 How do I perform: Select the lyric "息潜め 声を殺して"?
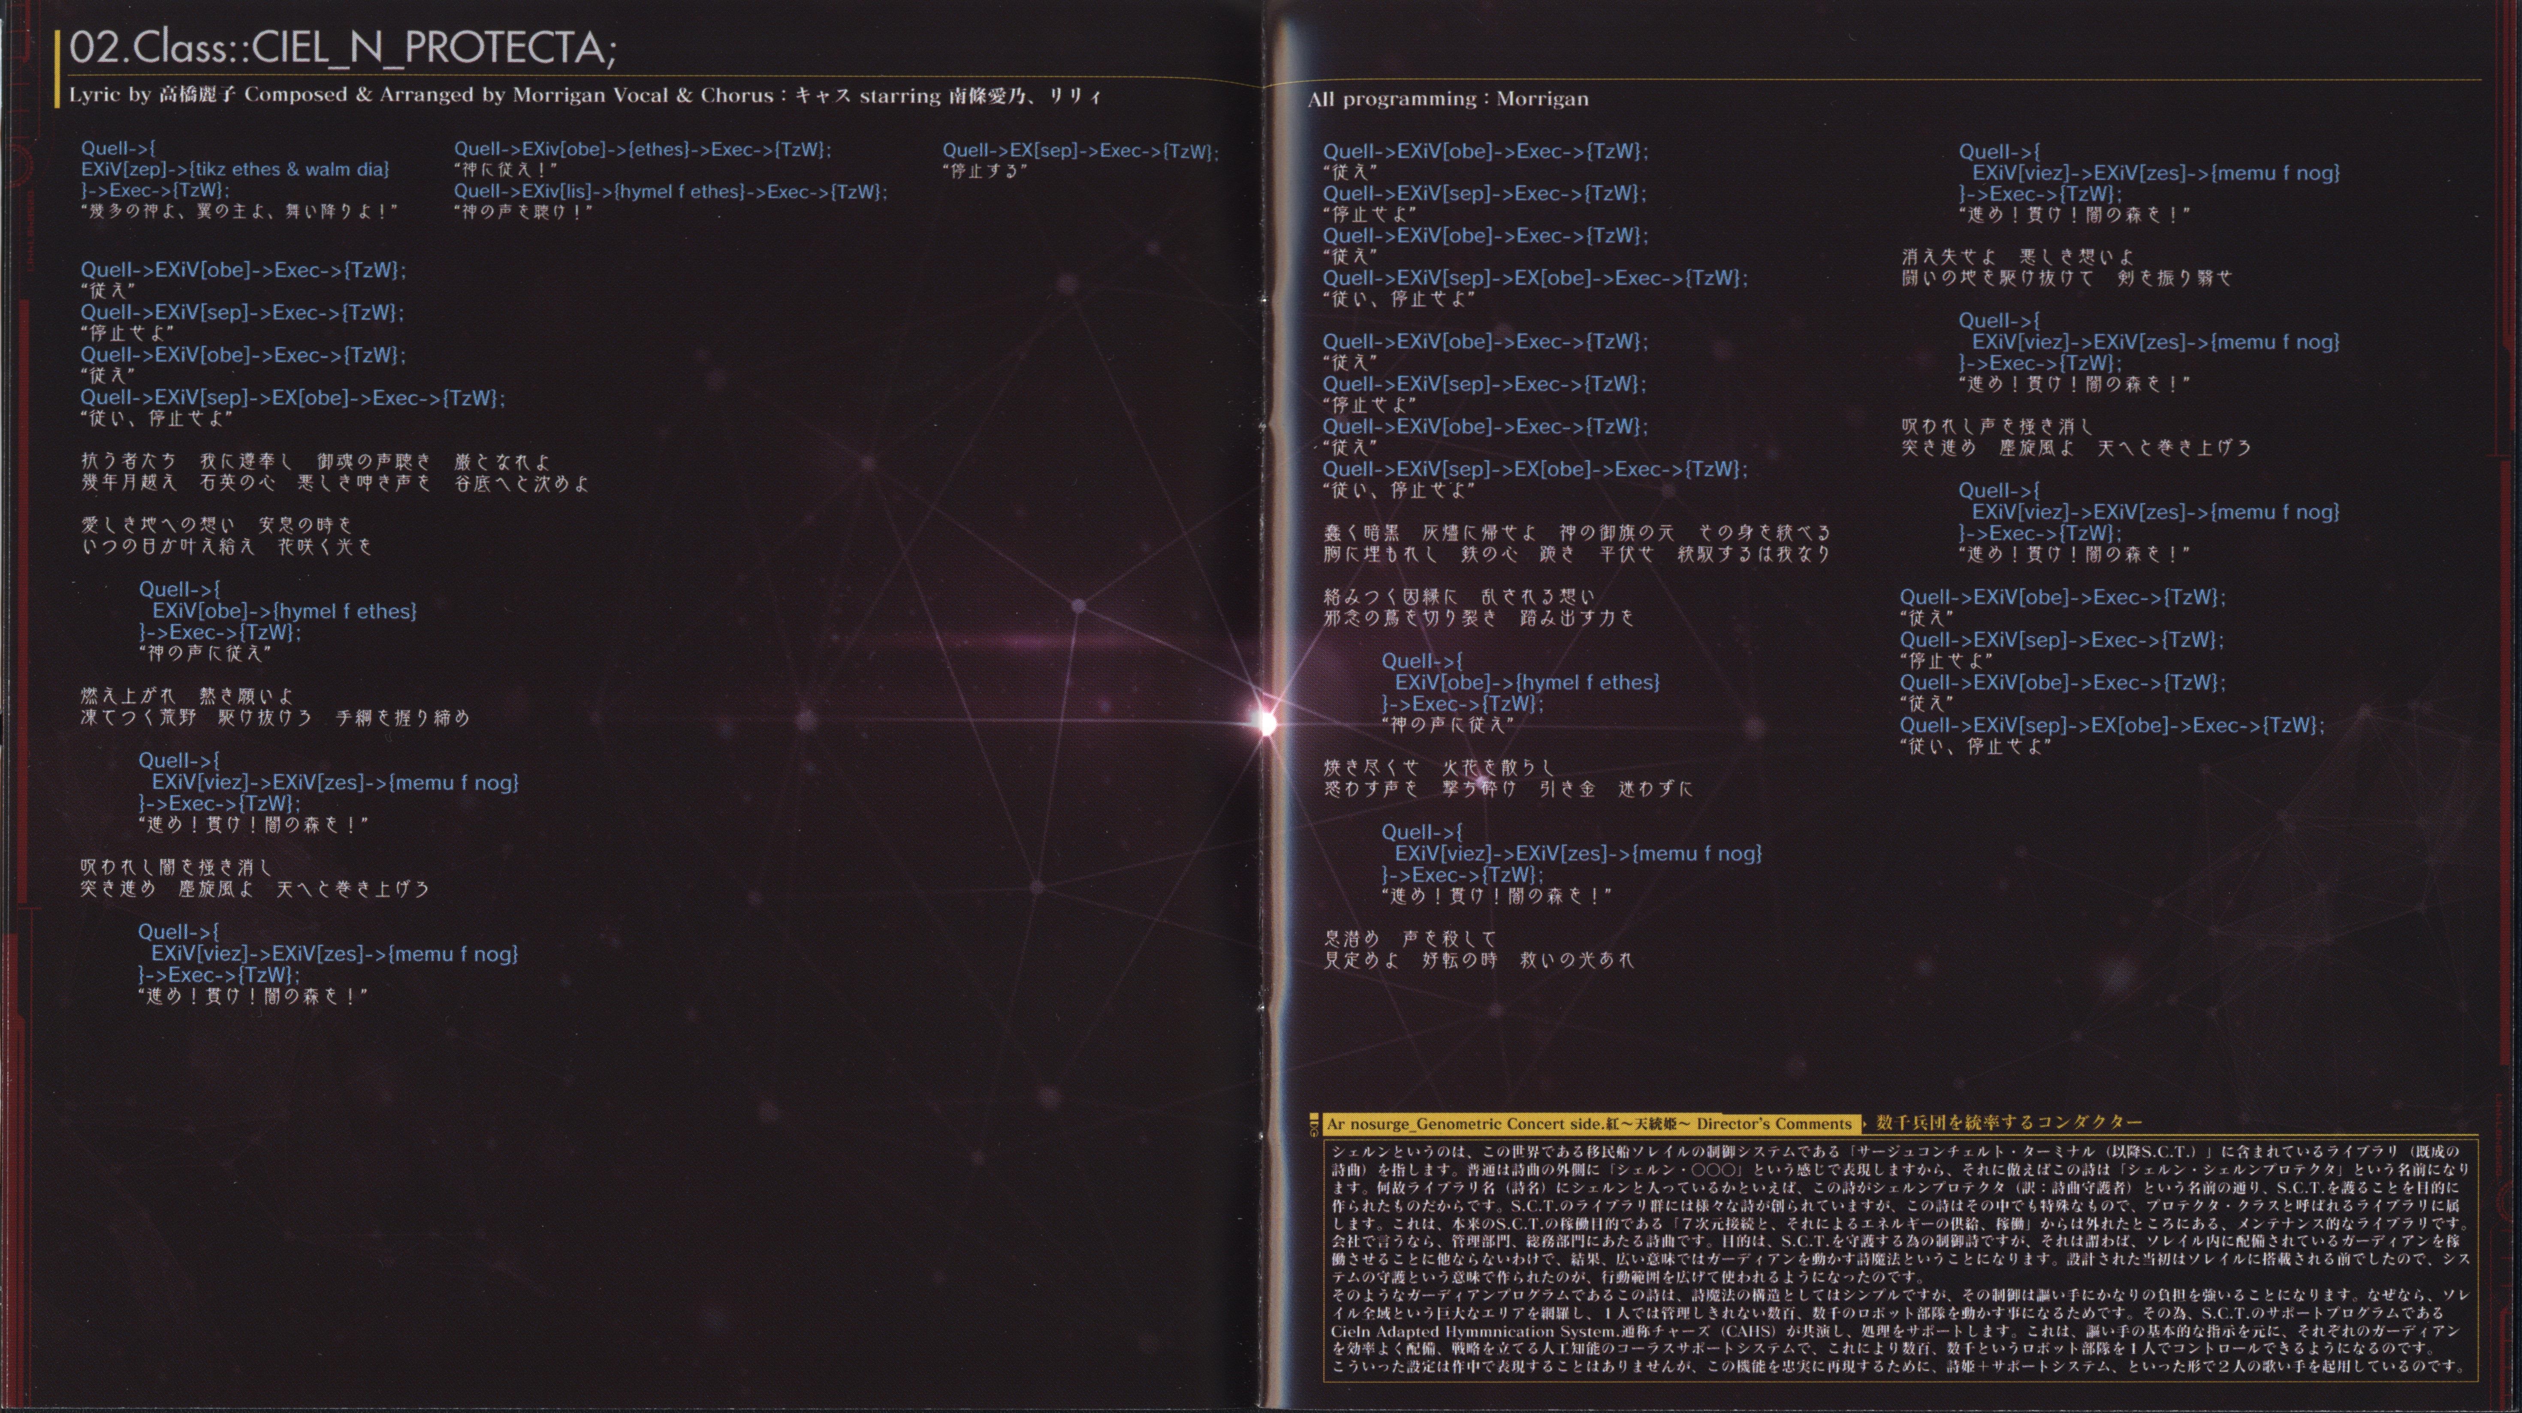[x=1410, y=938]
